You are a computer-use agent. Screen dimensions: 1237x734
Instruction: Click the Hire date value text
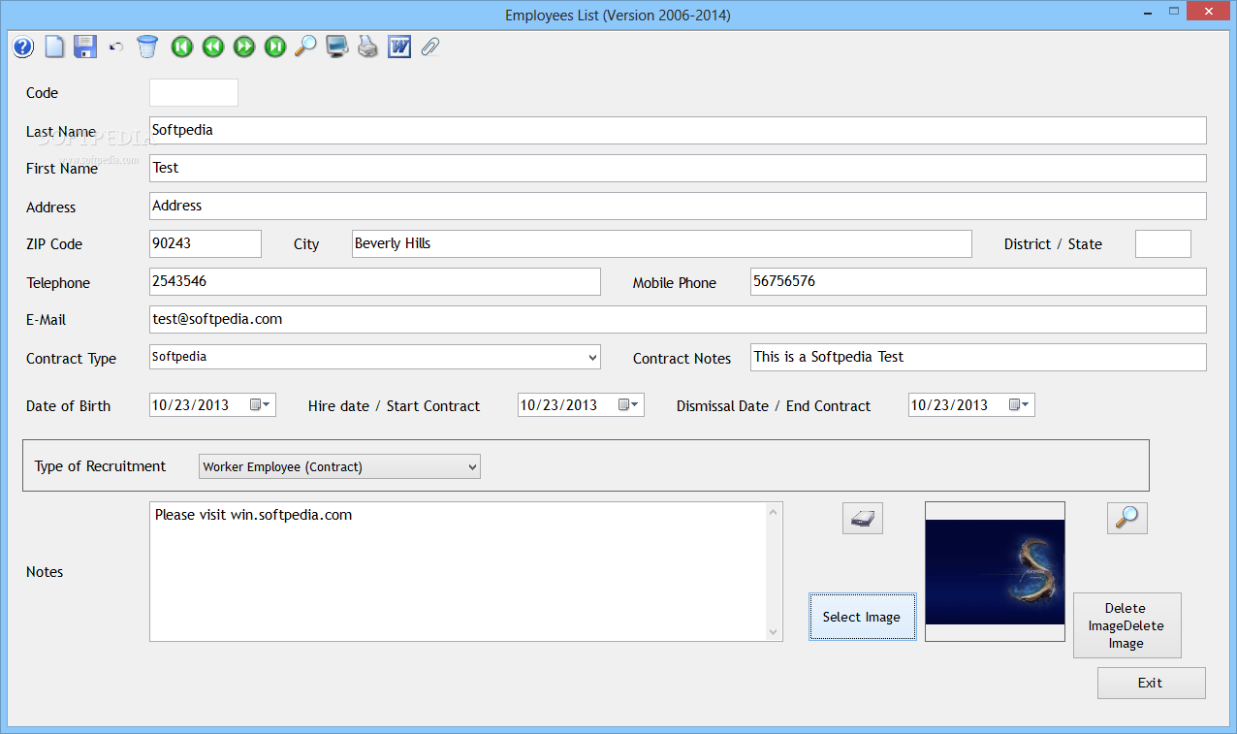click(x=559, y=405)
